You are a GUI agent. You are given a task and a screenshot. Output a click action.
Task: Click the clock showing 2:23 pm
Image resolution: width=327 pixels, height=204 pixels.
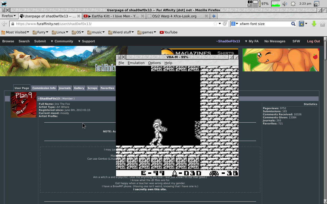click(305, 4)
